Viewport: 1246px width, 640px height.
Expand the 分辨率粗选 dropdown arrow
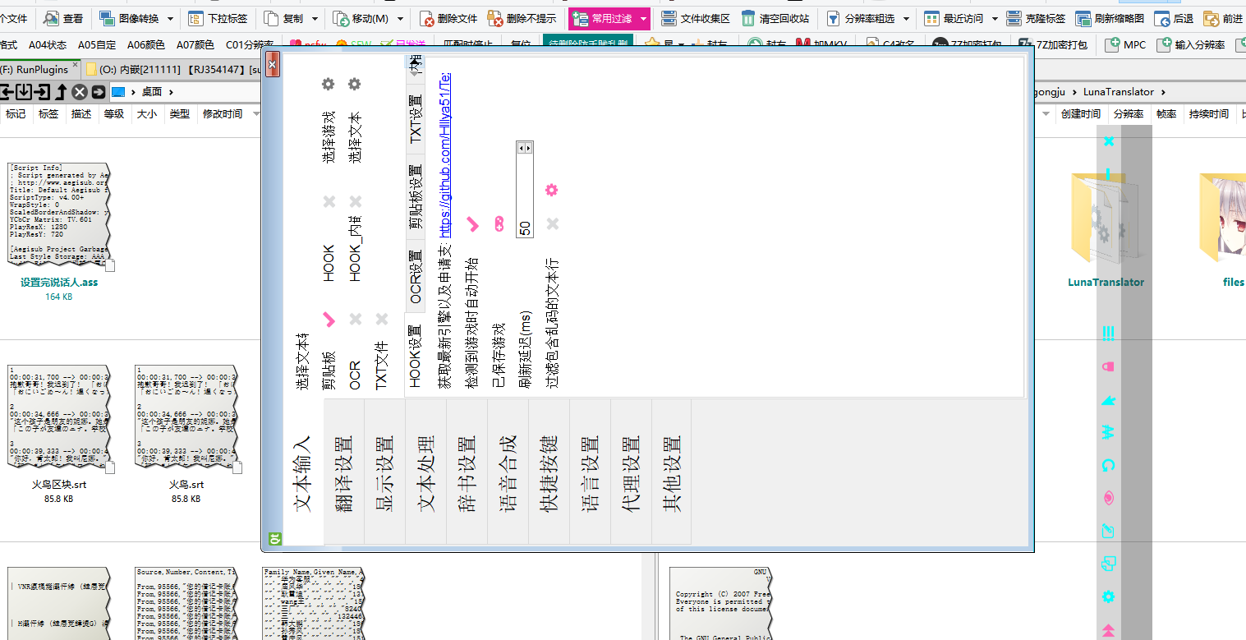tap(907, 18)
